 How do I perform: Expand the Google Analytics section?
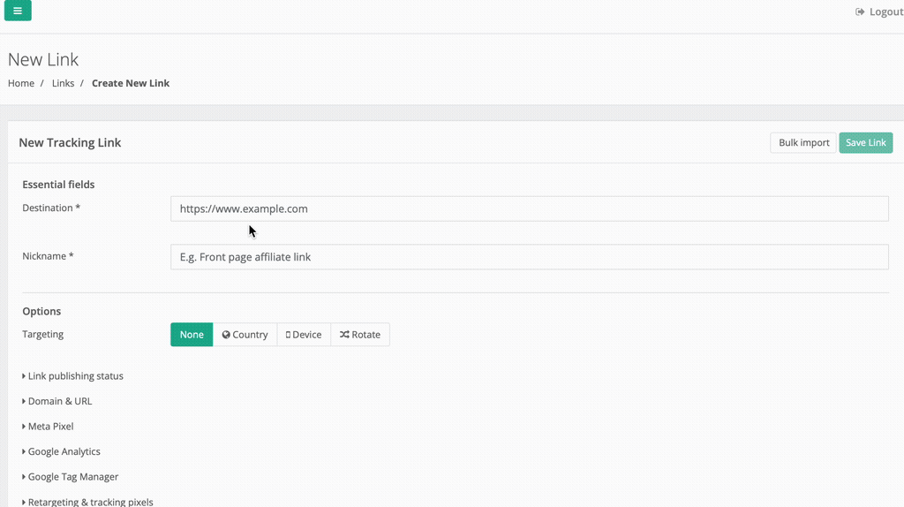click(x=64, y=451)
